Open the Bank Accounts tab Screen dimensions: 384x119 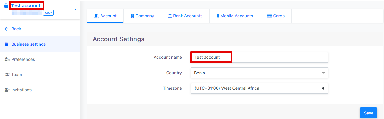click(x=185, y=16)
